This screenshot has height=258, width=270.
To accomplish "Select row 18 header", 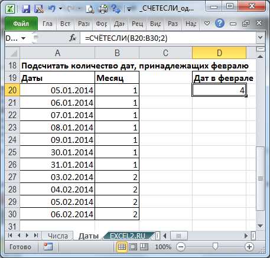I will 12,65.
